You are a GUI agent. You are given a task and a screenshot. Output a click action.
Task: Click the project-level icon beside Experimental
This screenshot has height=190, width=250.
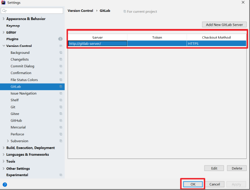[x=61, y=175]
